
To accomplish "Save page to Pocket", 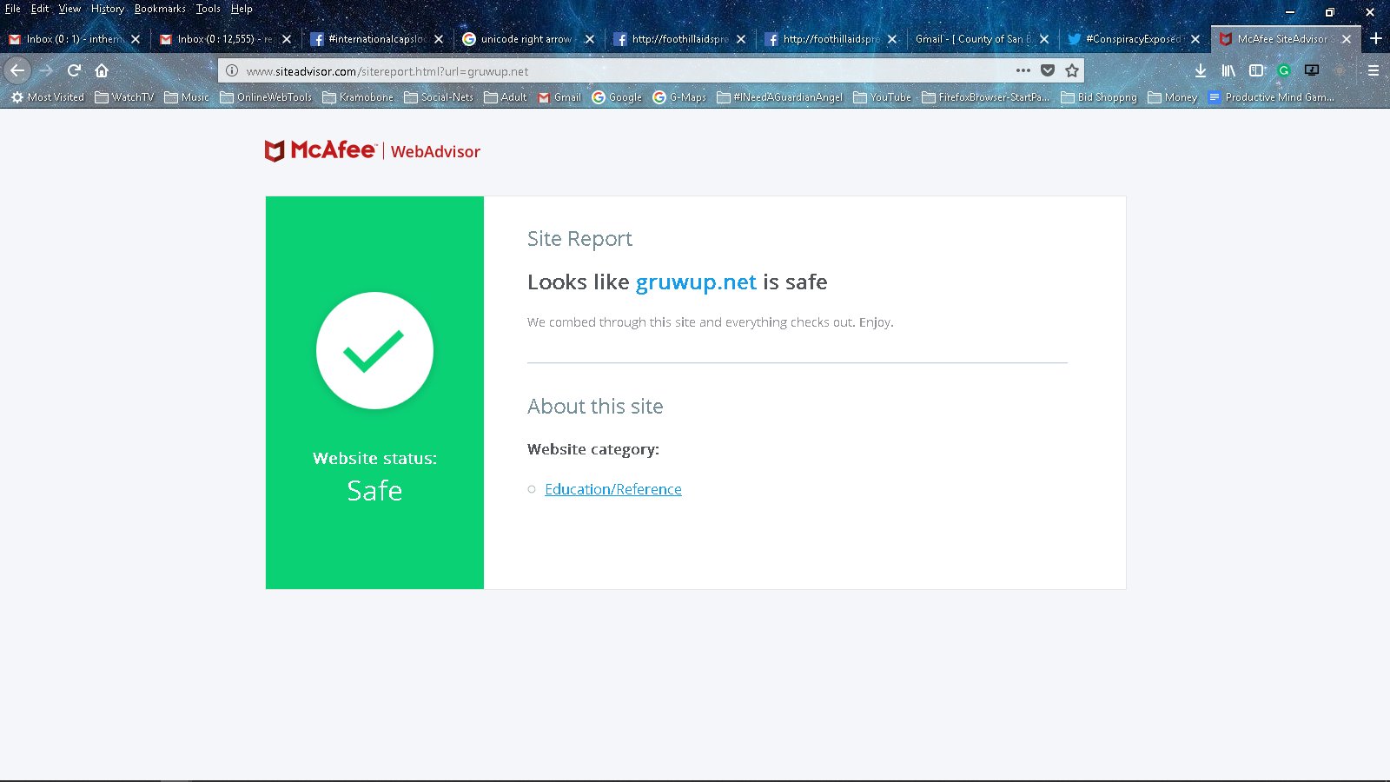I will (x=1048, y=70).
